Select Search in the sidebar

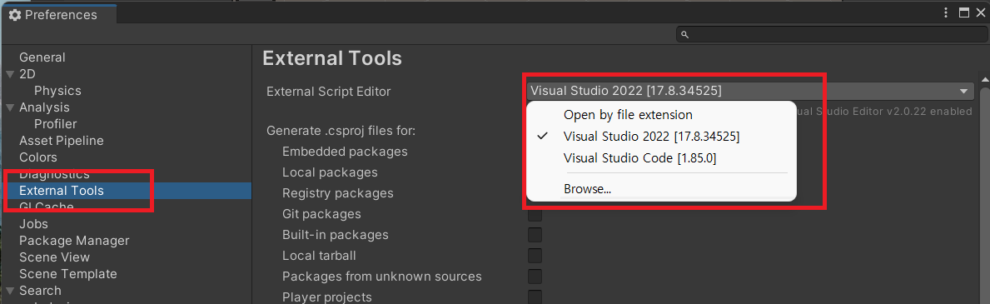coord(41,291)
